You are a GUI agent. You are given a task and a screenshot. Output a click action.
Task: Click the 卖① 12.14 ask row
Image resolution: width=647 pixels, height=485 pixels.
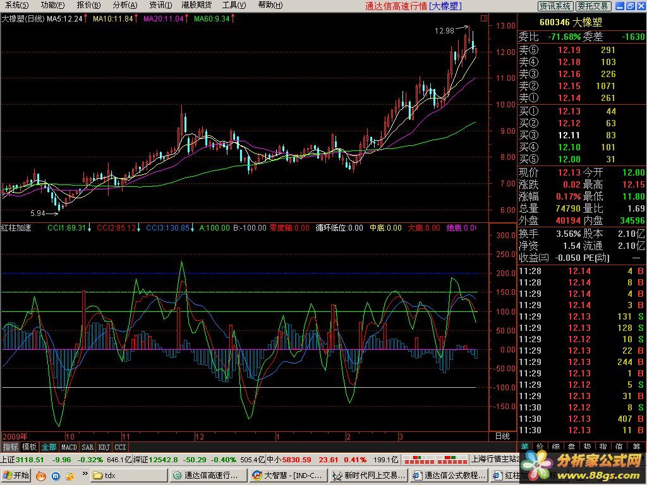581,98
